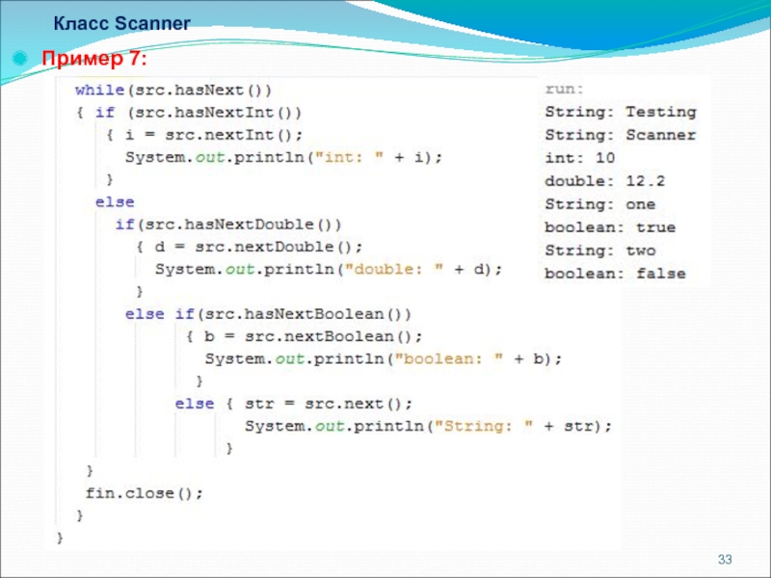
Task: Click the line 'if(src.hasNextDouble())'
Action: [228, 224]
